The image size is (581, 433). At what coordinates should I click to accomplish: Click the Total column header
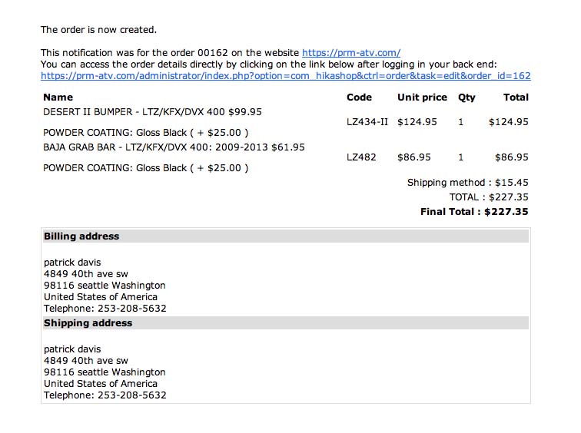[516, 98]
